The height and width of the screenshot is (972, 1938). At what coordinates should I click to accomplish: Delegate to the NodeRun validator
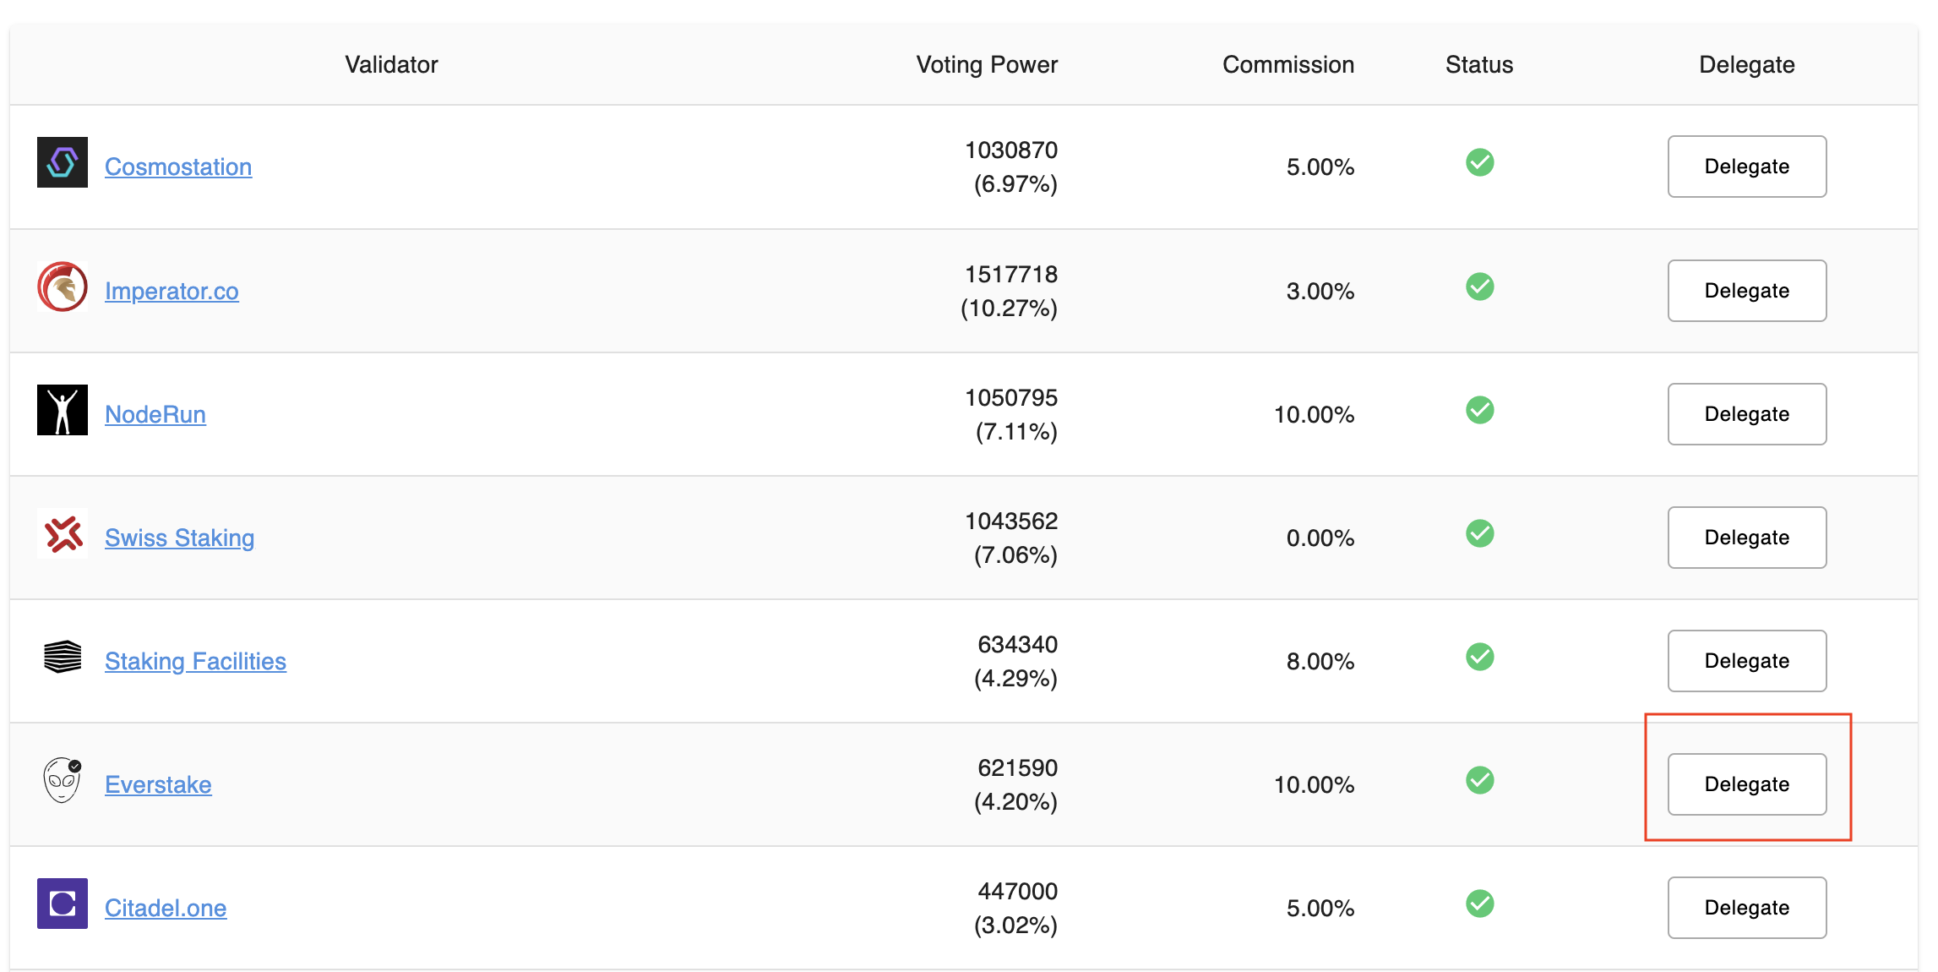click(1746, 414)
